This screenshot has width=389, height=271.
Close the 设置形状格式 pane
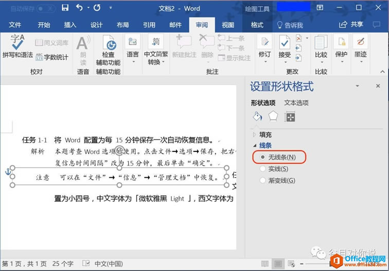coord(378,86)
